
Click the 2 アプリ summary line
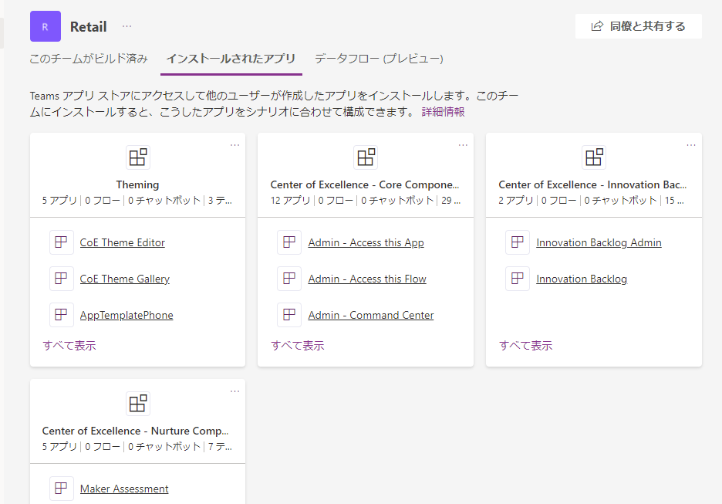tap(591, 201)
